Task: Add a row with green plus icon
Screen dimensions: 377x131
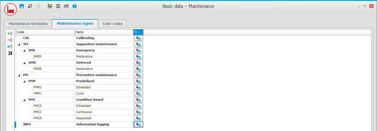Action: 10,33
